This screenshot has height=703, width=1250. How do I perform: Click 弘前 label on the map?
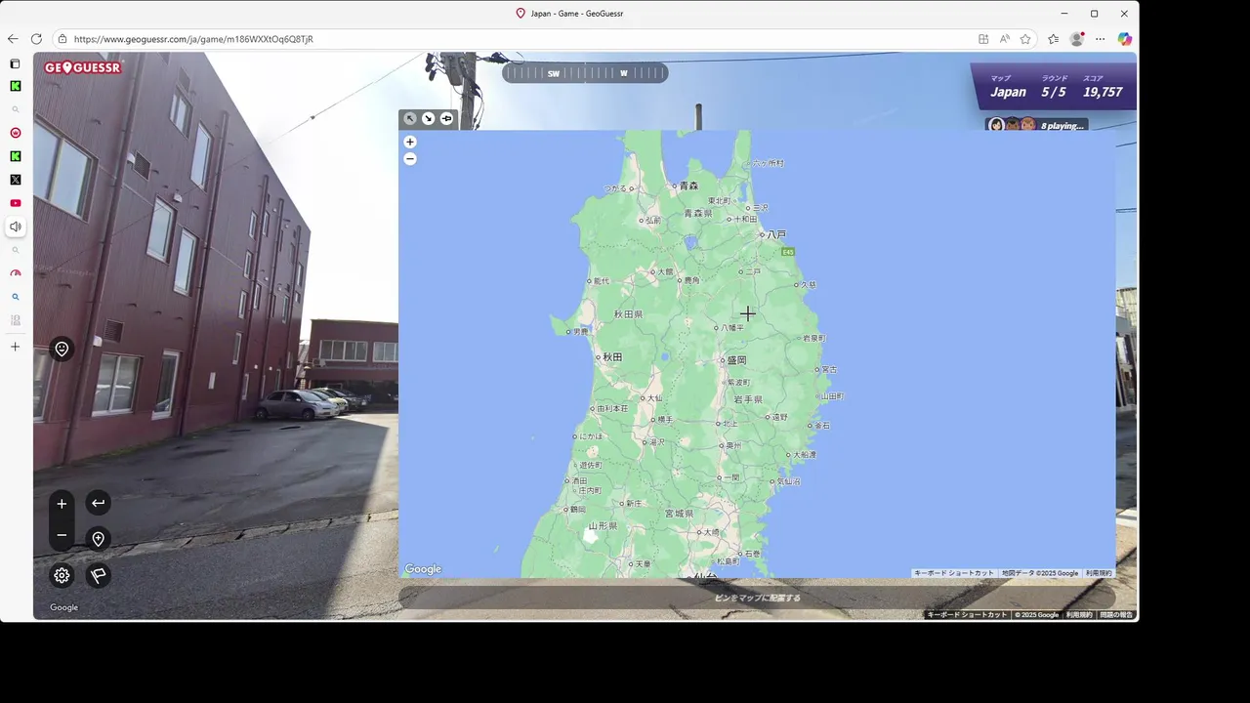pos(653,221)
